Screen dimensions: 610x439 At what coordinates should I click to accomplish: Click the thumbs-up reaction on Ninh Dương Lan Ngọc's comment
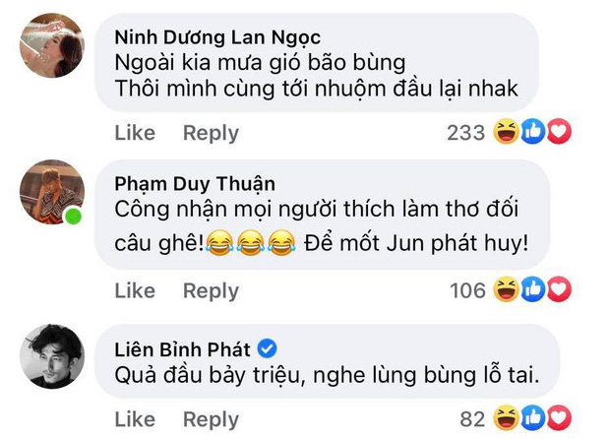click(x=533, y=132)
